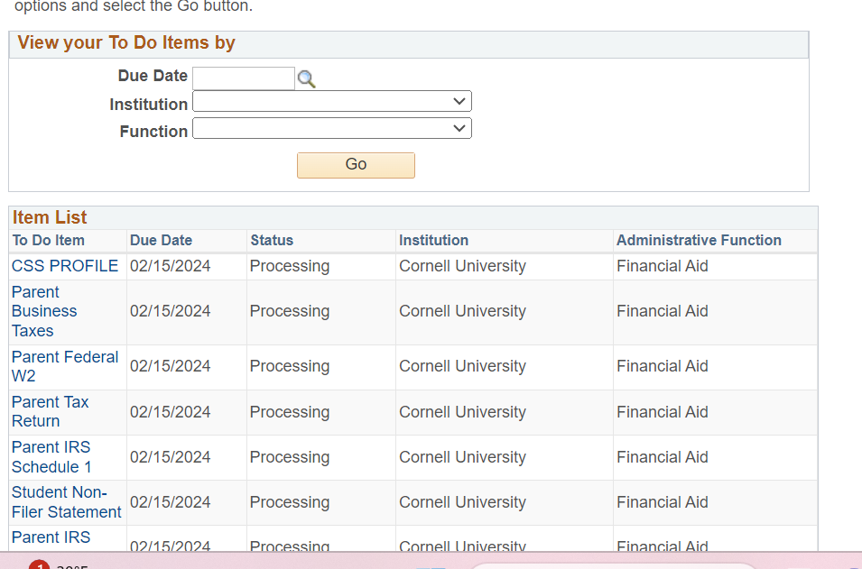862x569 pixels.
Task: Expand the Function dropdown list
Action: [332, 129]
